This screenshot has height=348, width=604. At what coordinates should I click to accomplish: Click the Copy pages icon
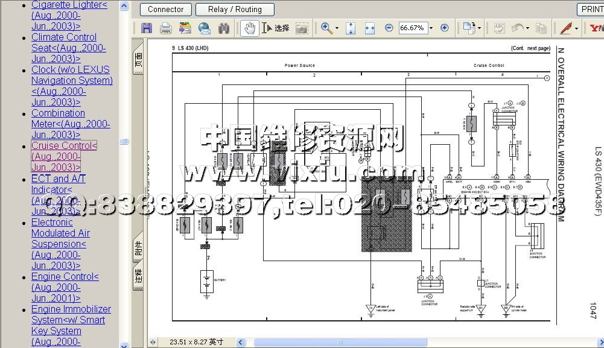point(541,28)
